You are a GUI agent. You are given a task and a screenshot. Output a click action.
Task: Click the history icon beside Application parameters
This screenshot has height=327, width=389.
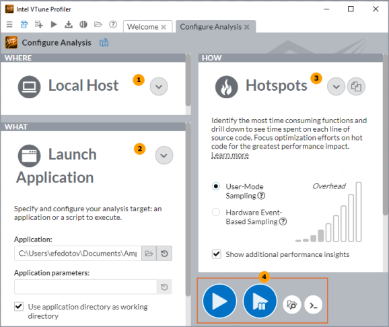[x=164, y=287]
